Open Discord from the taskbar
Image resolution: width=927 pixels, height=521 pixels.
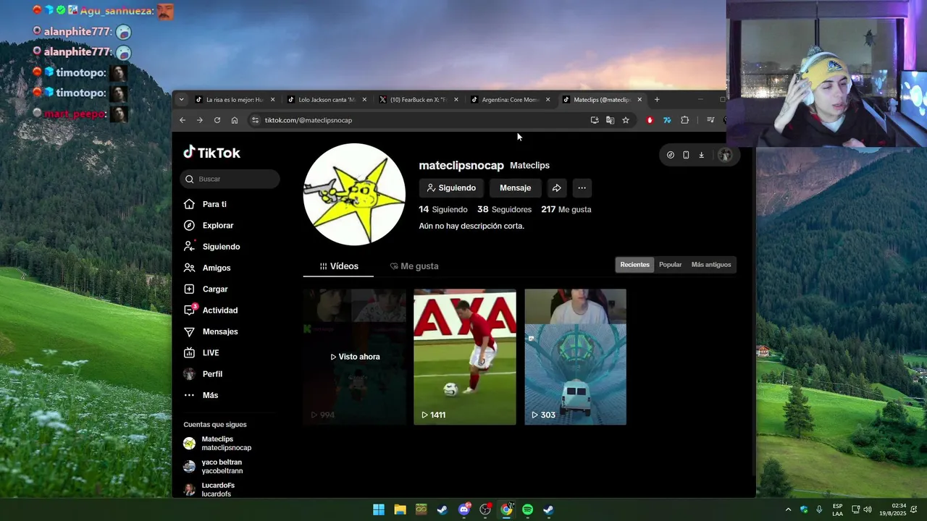pyautogui.click(x=464, y=509)
